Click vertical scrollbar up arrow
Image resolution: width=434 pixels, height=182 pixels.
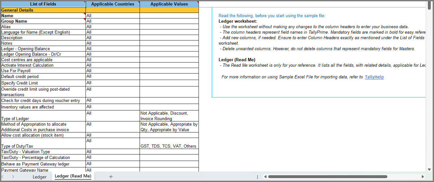[x=429, y=3]
